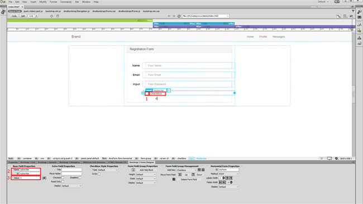Open the Default workspace dropdown
The image size is (363, 204).
point(323,2)
